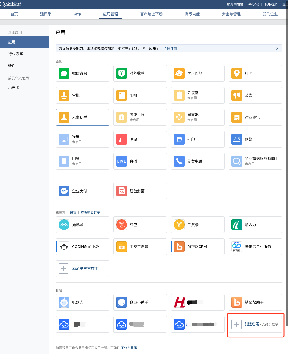288x354 pixels.
Task: Open the 对外收款 payment icon
Action: tap(122, 73)
